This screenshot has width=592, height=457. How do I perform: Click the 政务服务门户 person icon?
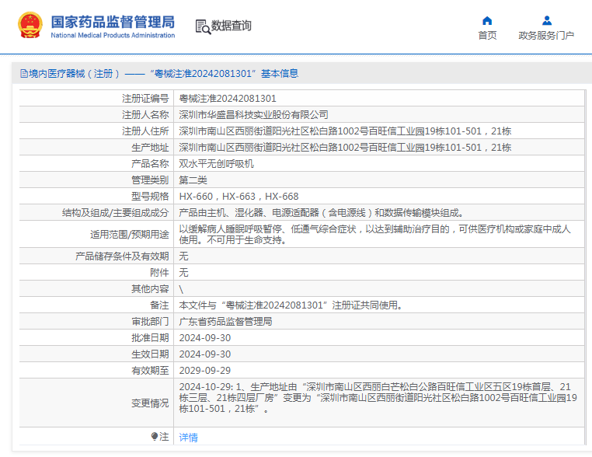click(546, 21)
